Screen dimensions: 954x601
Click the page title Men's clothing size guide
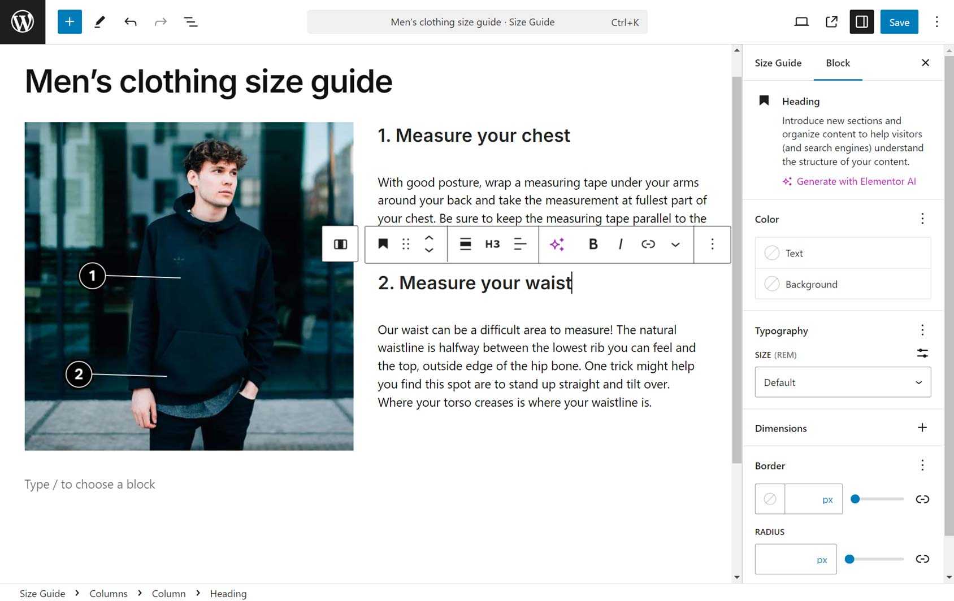coord(209,81)
